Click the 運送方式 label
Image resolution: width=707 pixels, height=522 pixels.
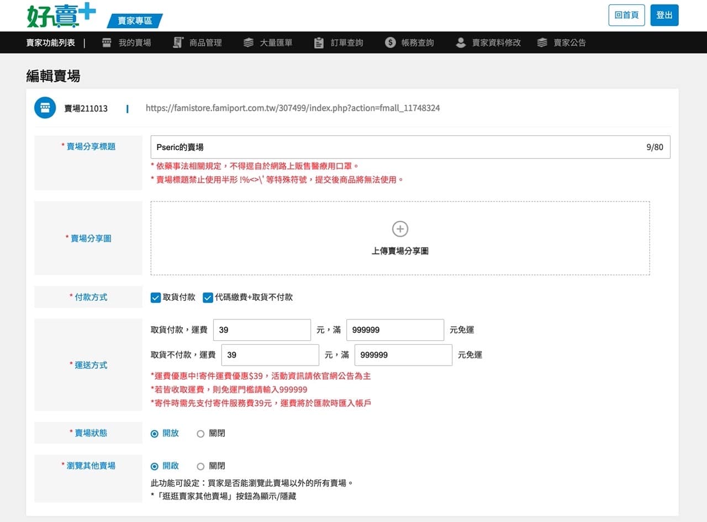click(x=88, y=365)
